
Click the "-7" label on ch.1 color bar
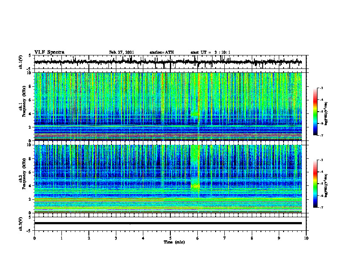[321, 135]
